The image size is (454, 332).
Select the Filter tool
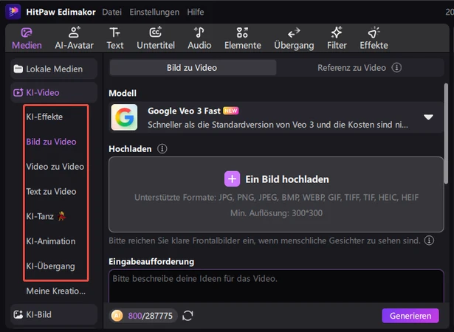337,38
